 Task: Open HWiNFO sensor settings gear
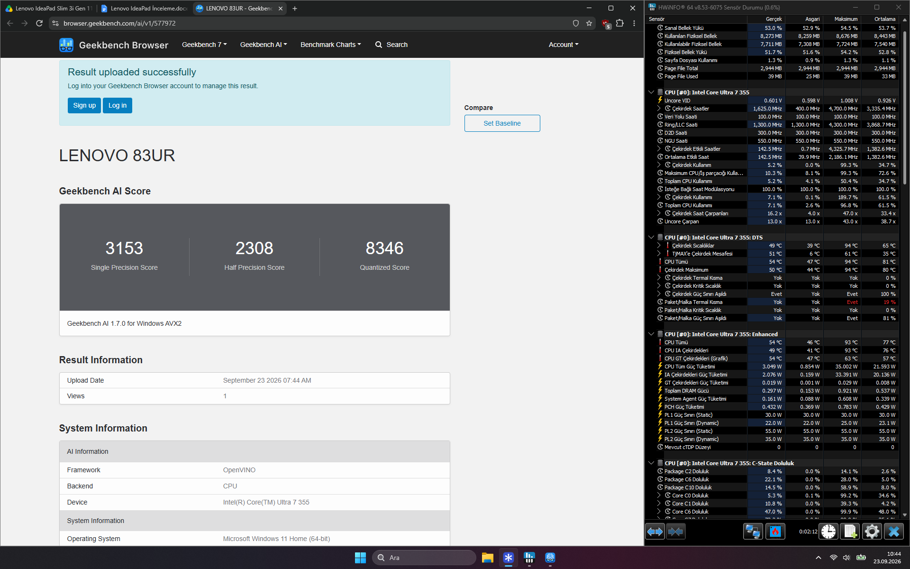[872, 532]
